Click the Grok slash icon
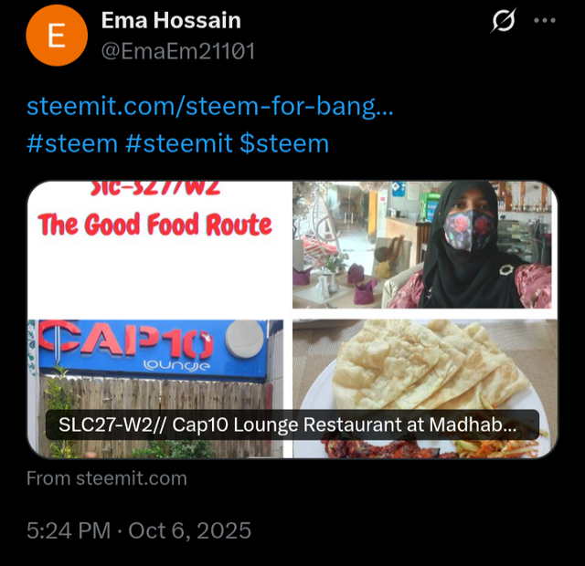Screen dimensions: 585x566 504,20
